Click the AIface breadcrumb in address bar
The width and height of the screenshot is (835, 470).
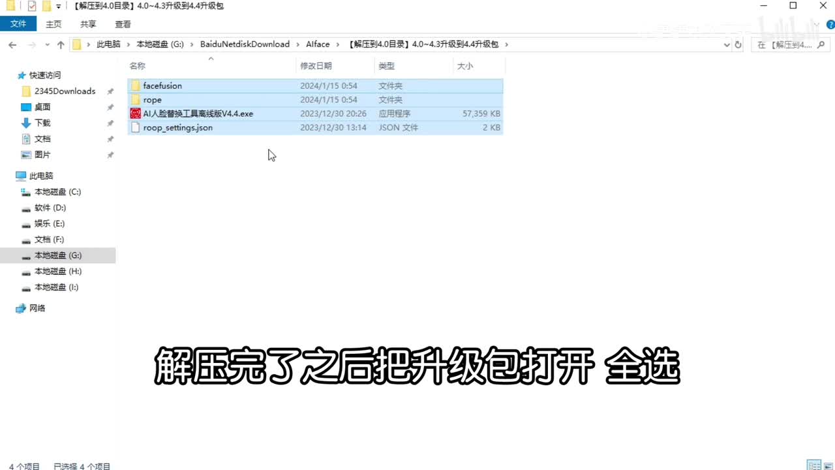(x=318, y=44)
